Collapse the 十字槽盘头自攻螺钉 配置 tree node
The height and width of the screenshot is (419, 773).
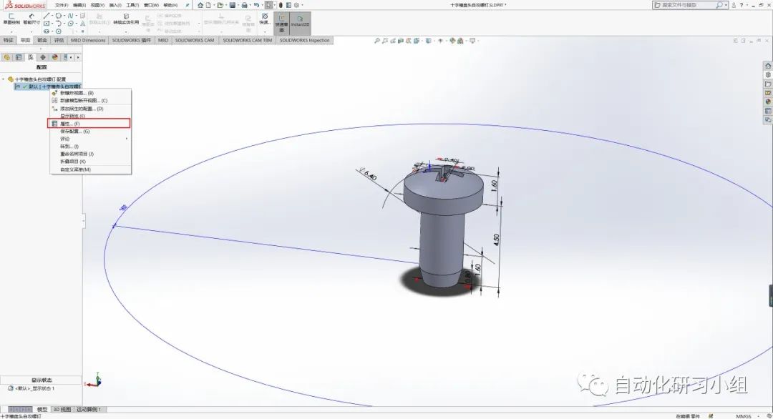click(4, 79)
